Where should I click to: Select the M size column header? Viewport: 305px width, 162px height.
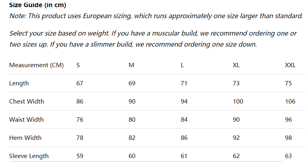pos(132,65)
